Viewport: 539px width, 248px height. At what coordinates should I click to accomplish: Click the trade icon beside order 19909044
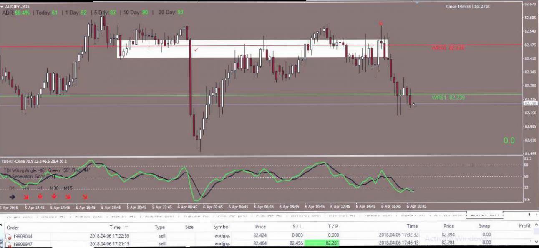pos(8,235)
